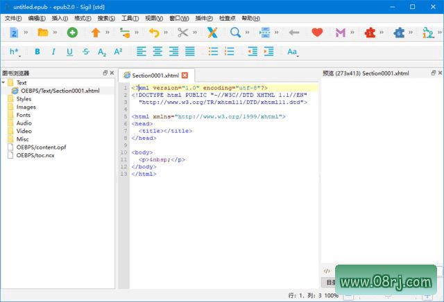Collapse the Text folder in book browser

[4, 82]
